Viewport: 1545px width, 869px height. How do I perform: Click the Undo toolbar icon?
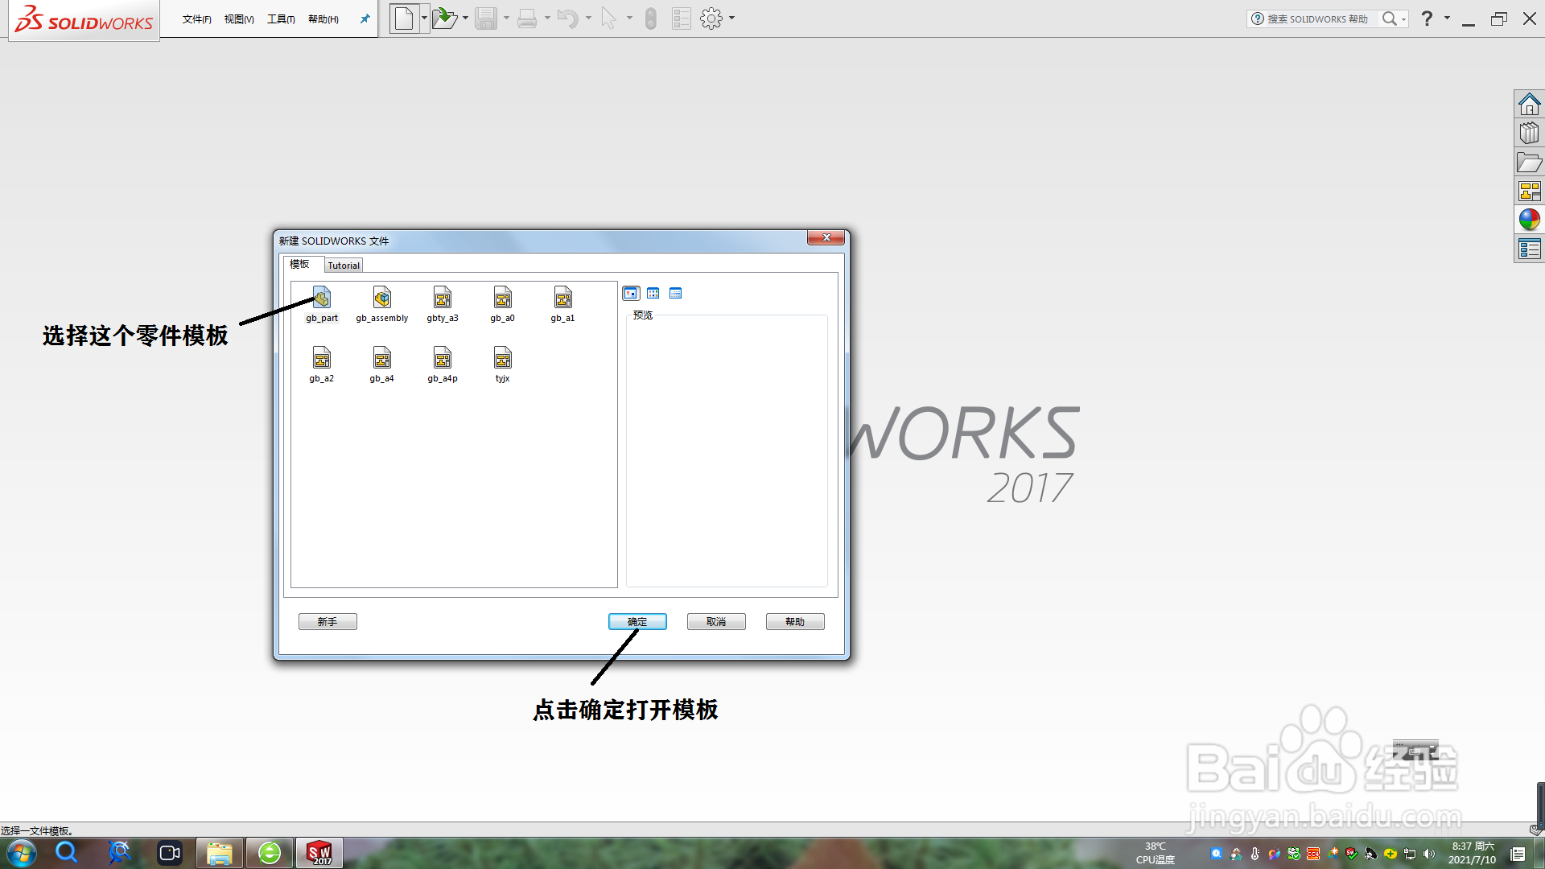click(568, 18)
